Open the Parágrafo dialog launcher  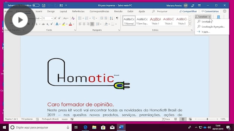pyautogui.click(x=119, y=30)
